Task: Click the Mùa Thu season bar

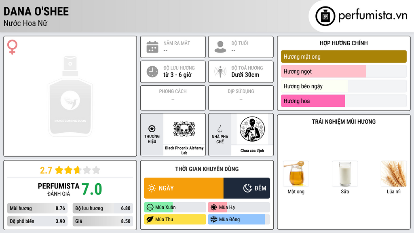Action: [x=175, y=219]
